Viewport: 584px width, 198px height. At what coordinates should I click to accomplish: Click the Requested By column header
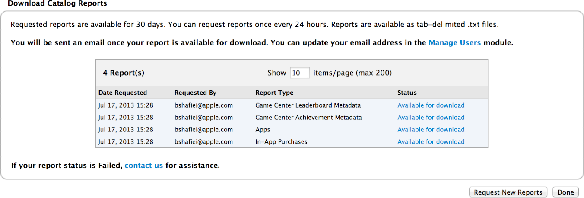point(195,93)
